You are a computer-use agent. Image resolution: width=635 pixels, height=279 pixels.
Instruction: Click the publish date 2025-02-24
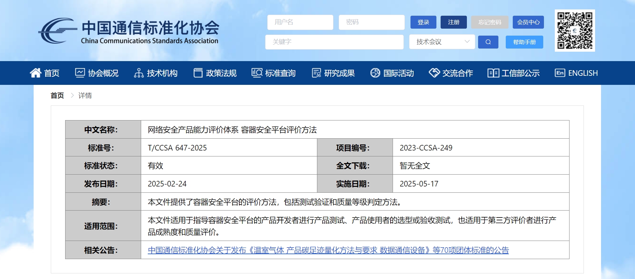tap(167, 184)
